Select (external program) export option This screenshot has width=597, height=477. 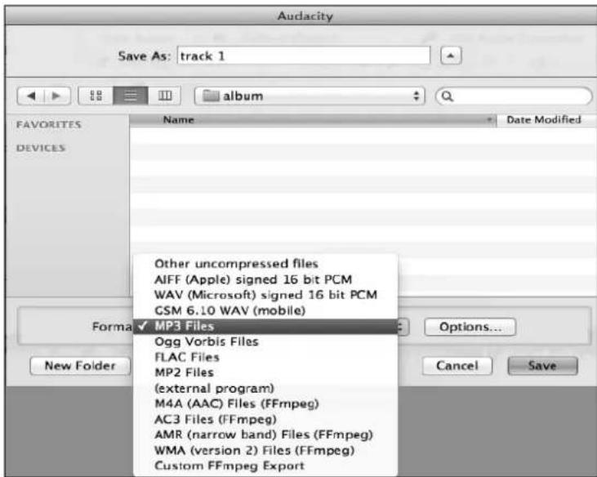265,388
